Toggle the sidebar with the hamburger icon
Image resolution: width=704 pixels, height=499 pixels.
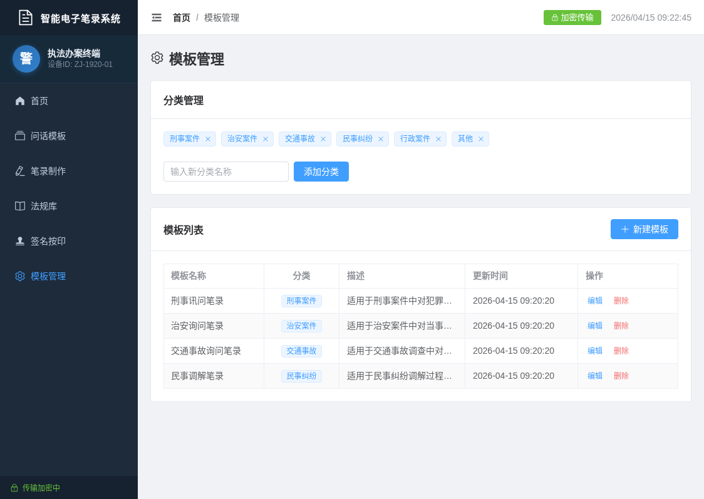coord(157,18)
